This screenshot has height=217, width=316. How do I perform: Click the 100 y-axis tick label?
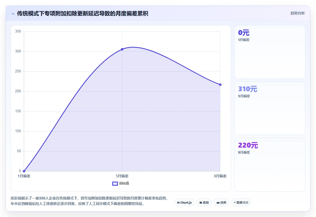point(18,131)
